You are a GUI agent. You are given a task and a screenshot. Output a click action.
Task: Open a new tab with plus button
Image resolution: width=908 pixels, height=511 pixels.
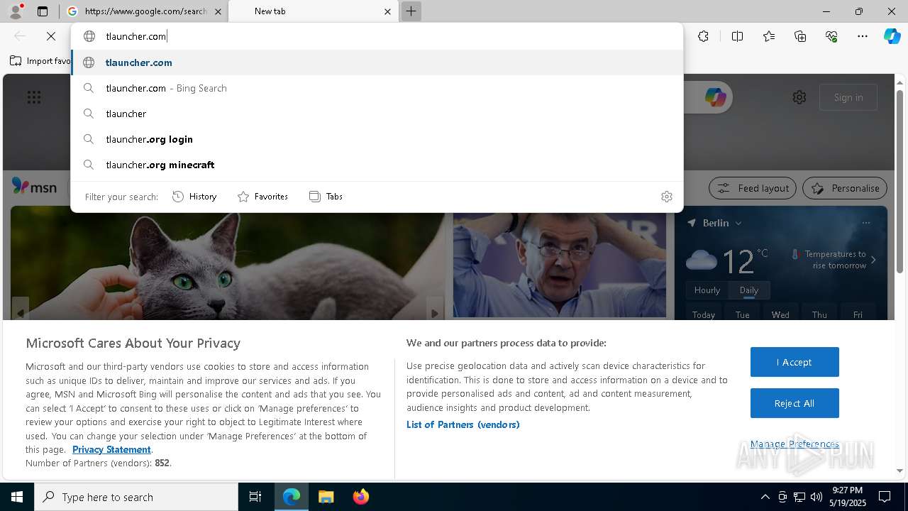(x=411, y=11)
